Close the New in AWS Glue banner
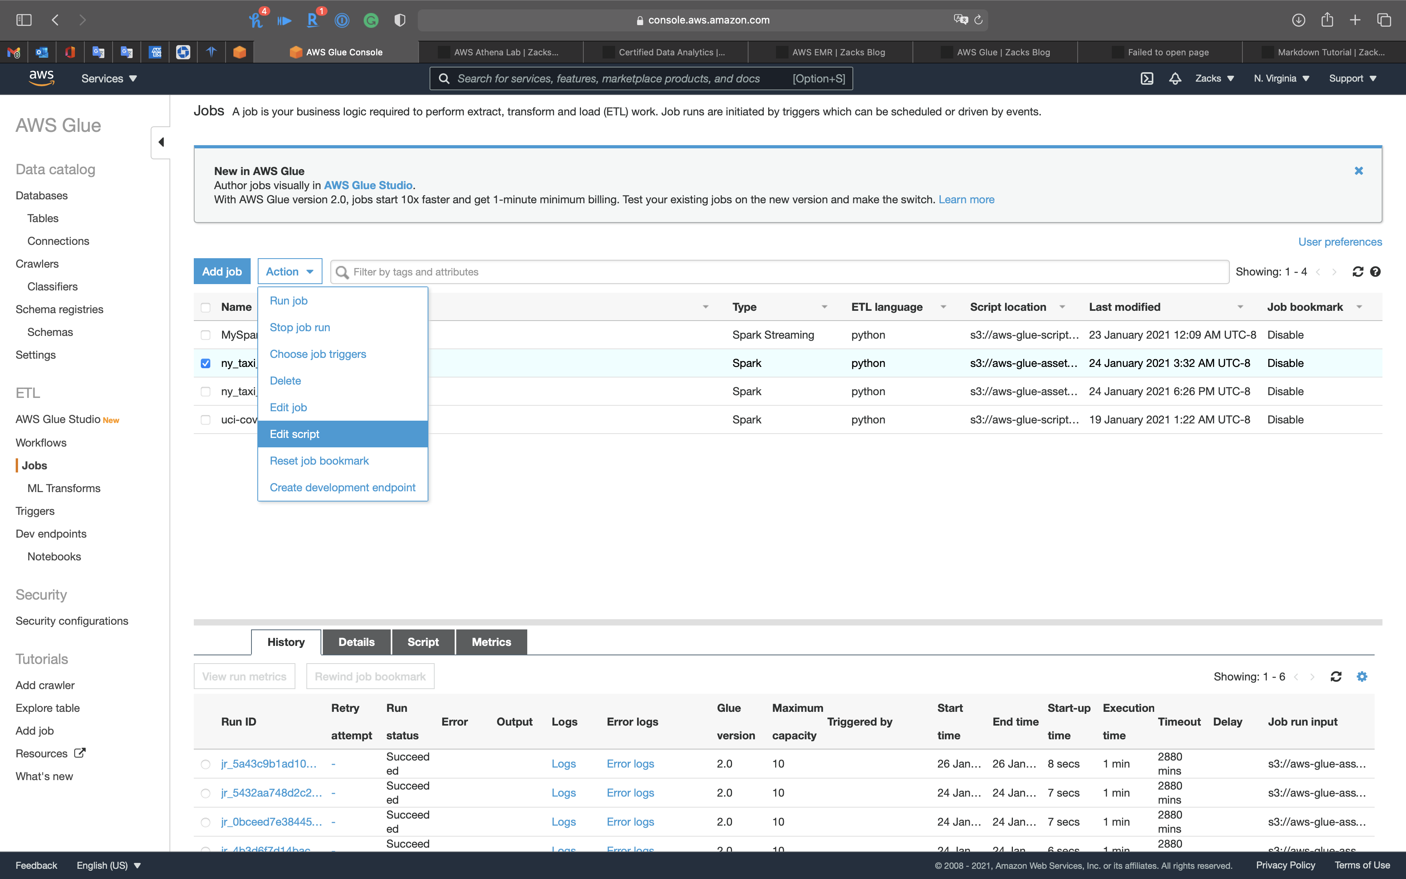1406x879 pixels. 1359,171
